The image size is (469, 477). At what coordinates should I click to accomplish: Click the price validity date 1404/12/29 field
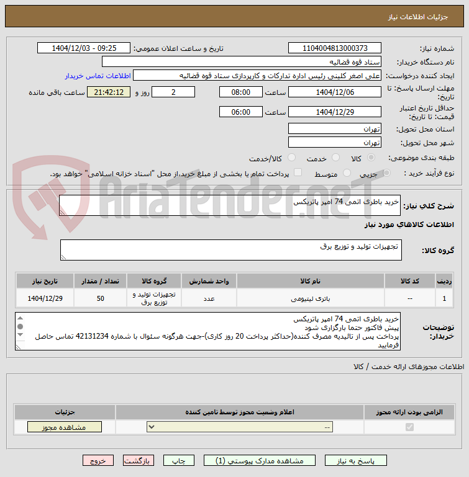pos(335,112)
